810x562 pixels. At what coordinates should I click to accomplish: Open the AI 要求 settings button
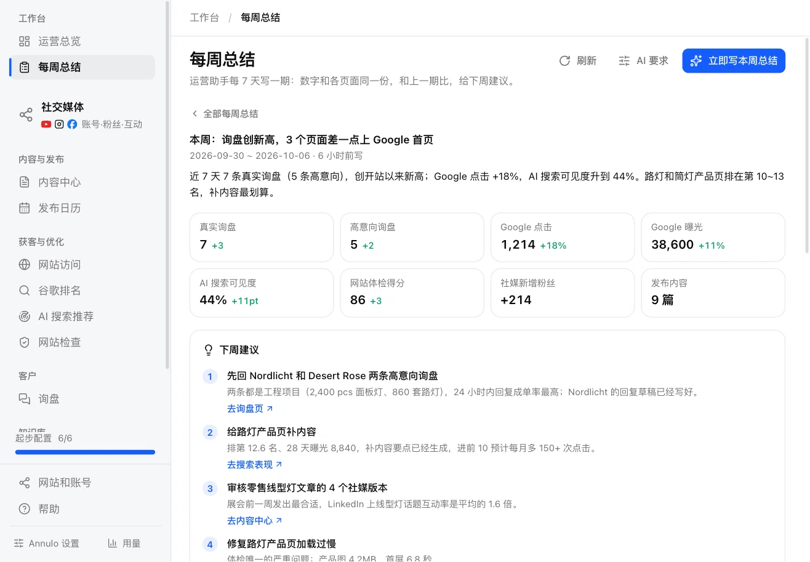[x=643, y=61]
